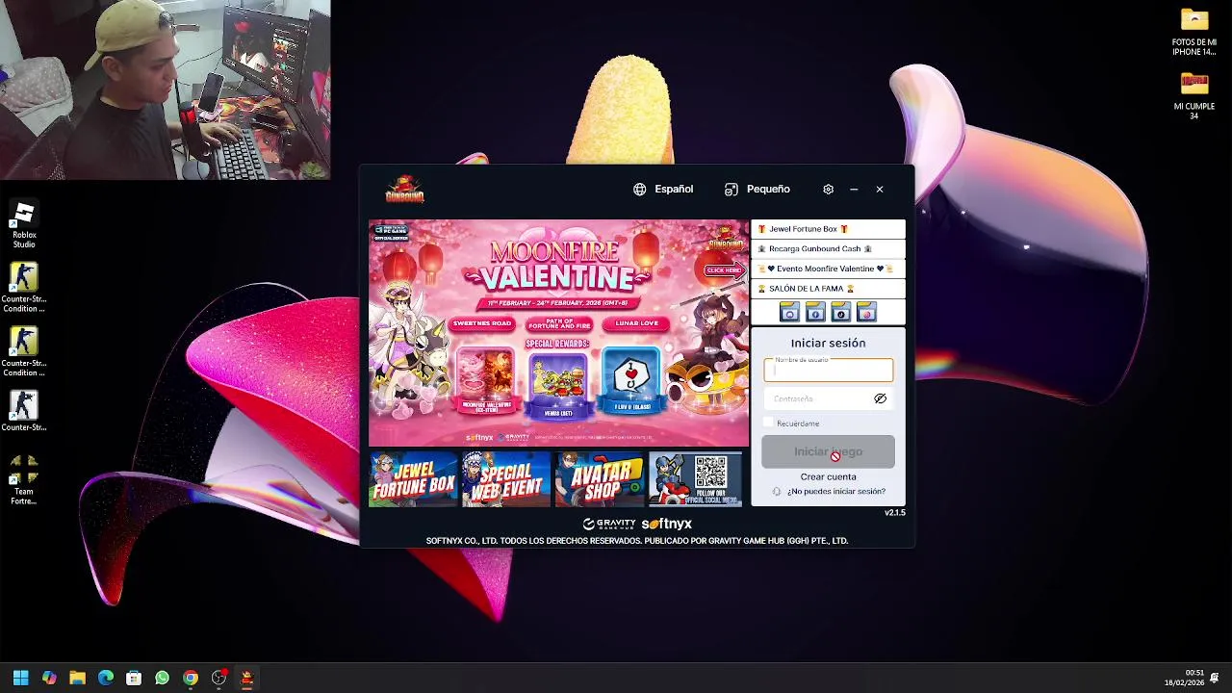The width and height of the screenshot is (1232, 693).
Task: Select the MI CUMPLE 34 desktop icon
Action: (1194, 96)
